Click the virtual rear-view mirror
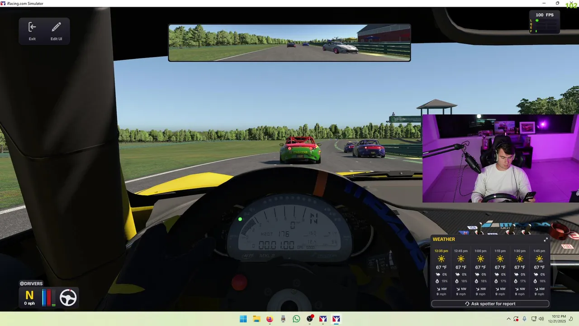This screenshot has height=326, width=579. pyautogui.click(x=289, y=43)
